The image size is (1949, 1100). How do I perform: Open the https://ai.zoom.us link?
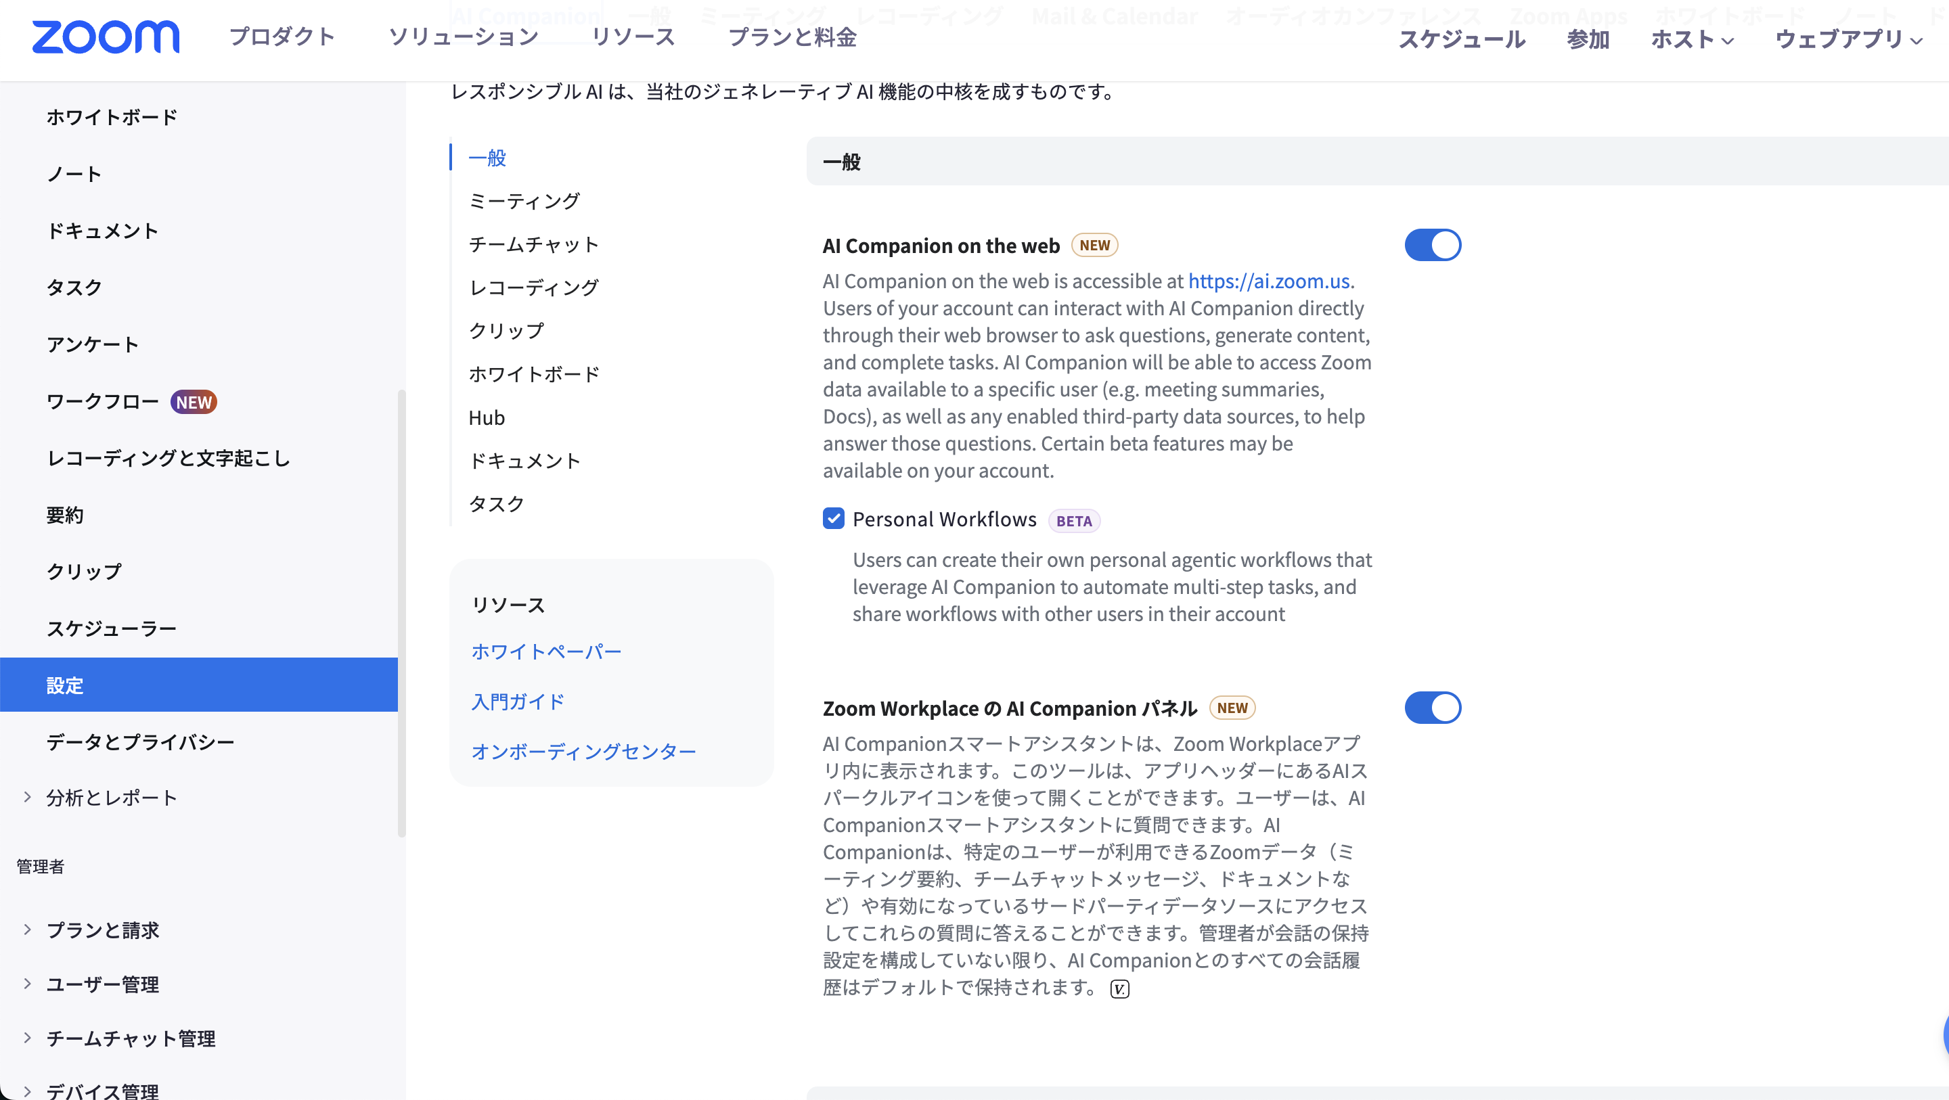pos(1268,281)
